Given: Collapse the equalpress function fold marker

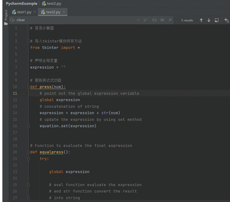Looking at the screenshot, I should [x=28, y=152].
